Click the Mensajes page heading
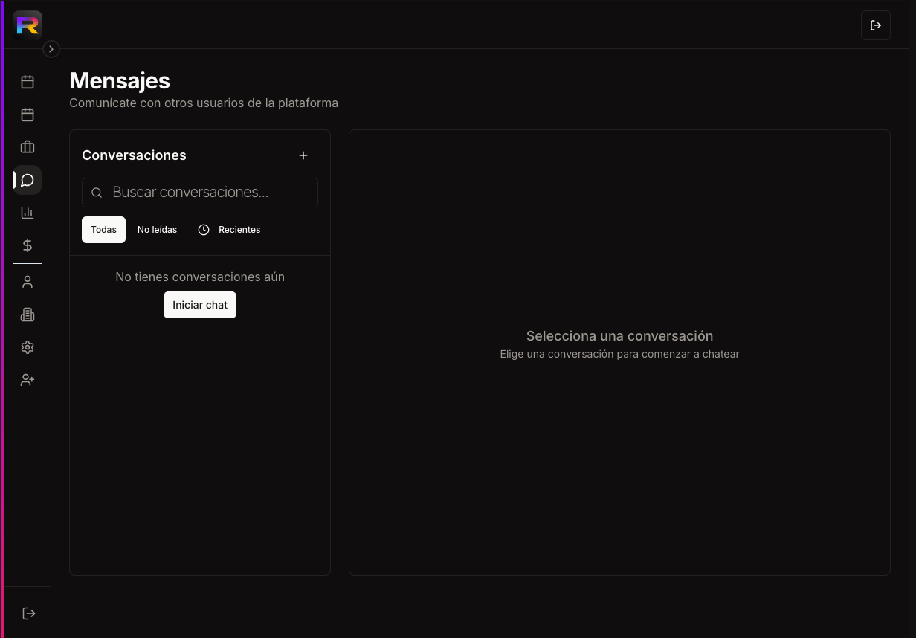 point(120,80)
